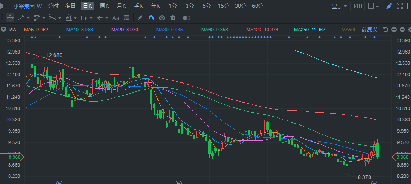The width and height of the screenshot is (411, 184).
Task: Select the Aa text annotation tool
Action: (x=116, y=18)
